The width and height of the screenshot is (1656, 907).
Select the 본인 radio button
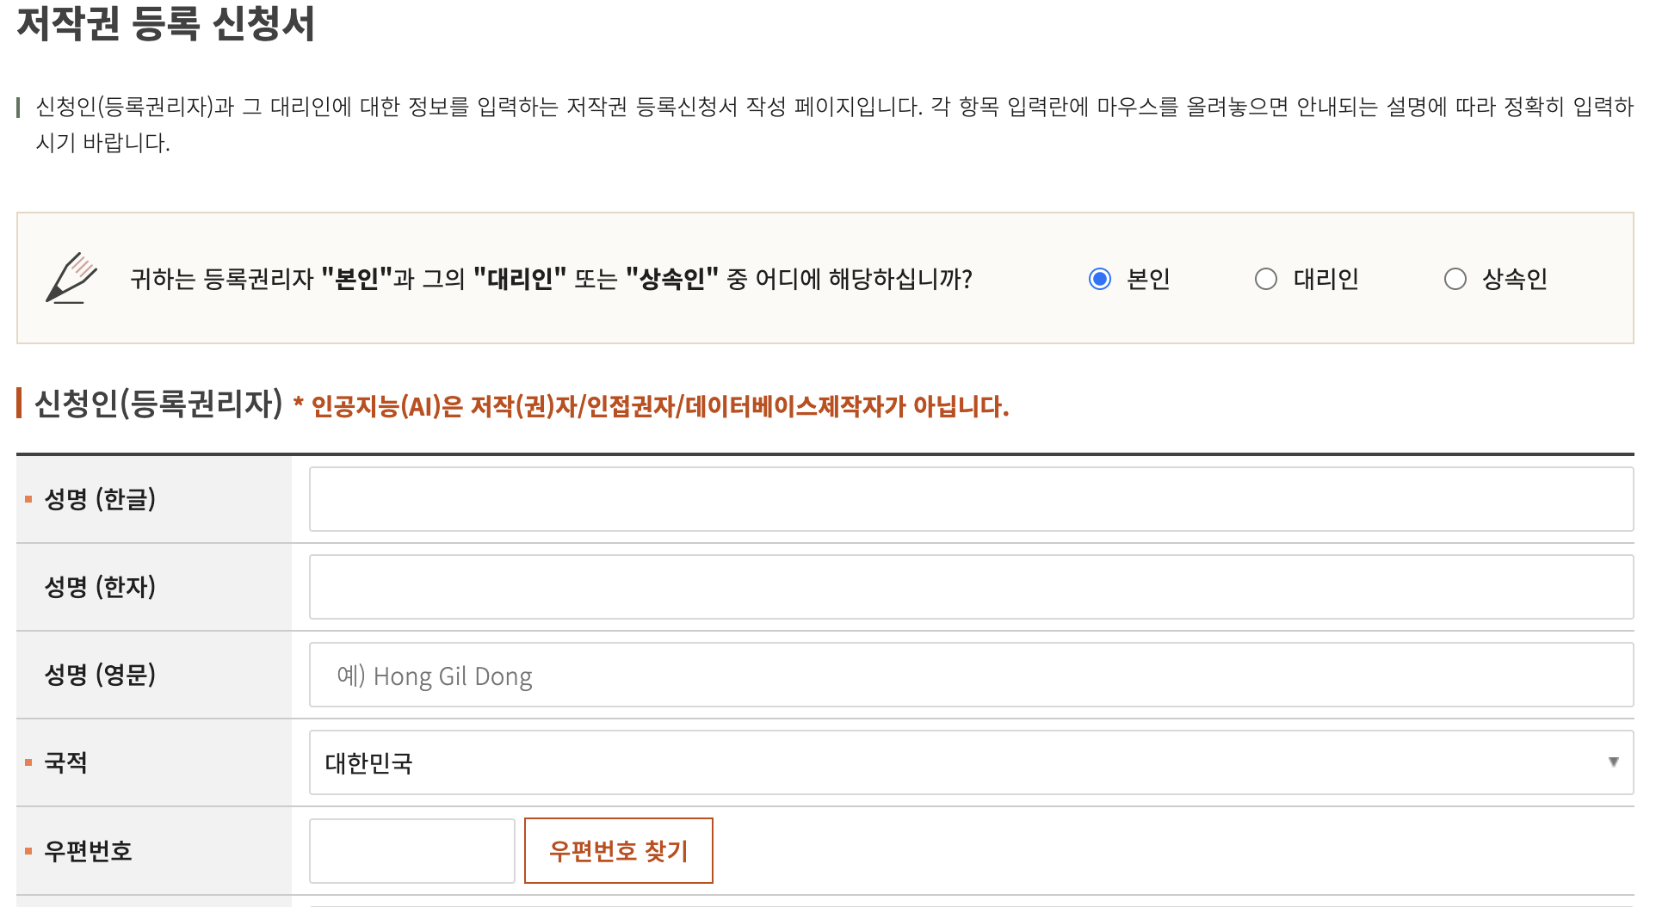tap(1099, 278)
